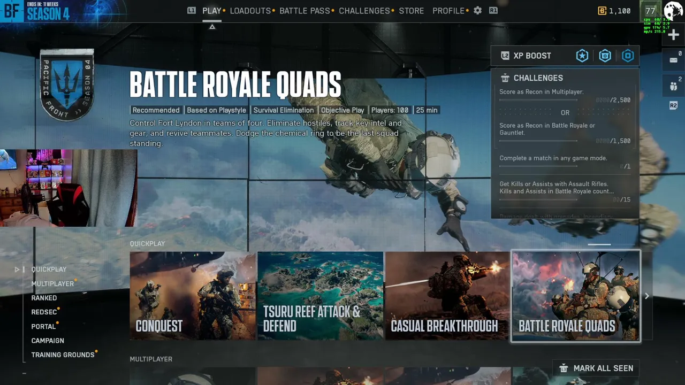Click the Recon Battle Royale score progress bar
The width and height of the screenshot is (685, 385).
click(538, 141)
